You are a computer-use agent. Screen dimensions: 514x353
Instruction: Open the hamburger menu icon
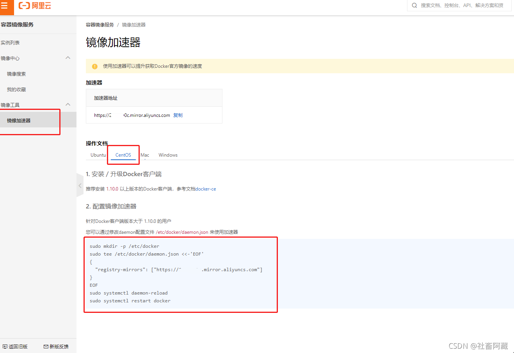pos(4,6)
